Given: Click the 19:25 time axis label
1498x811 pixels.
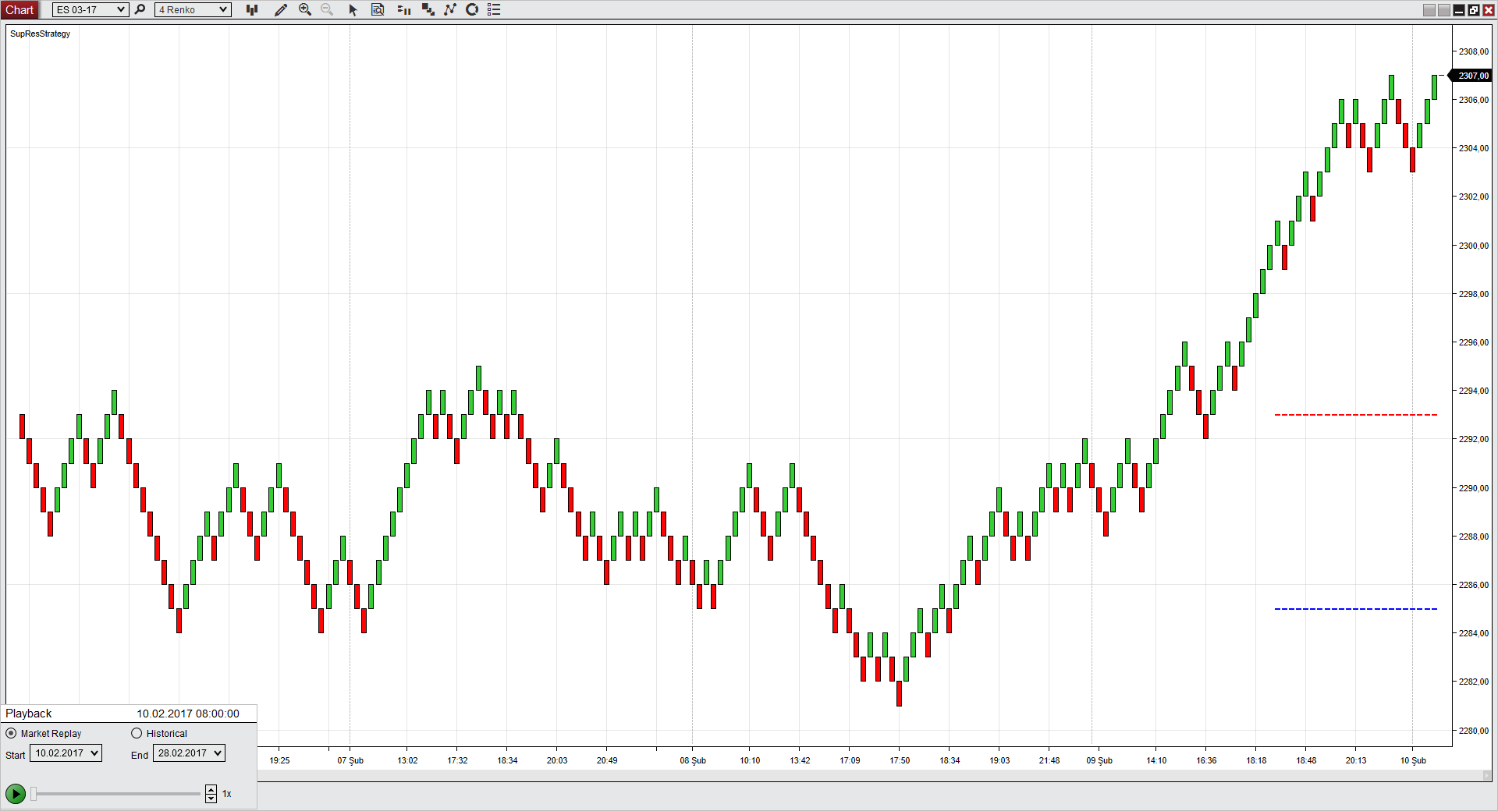Looking at the screenshot, I should click(x=279, y=760).
